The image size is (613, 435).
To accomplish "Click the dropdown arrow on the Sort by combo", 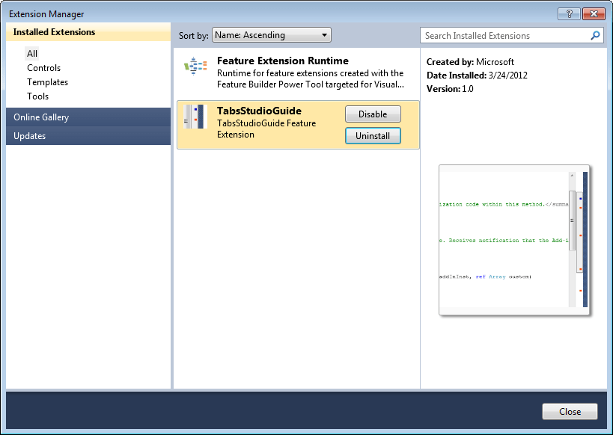I will [325, 34].
